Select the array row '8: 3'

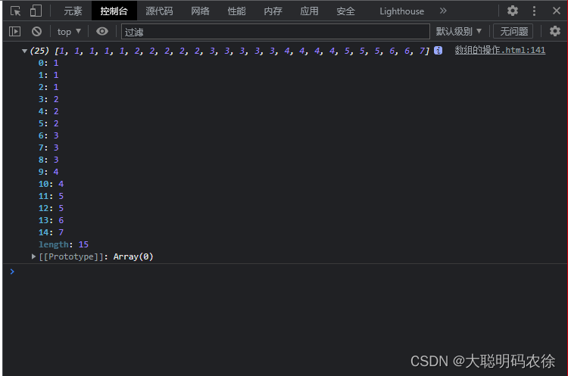(x=48, y=160)
